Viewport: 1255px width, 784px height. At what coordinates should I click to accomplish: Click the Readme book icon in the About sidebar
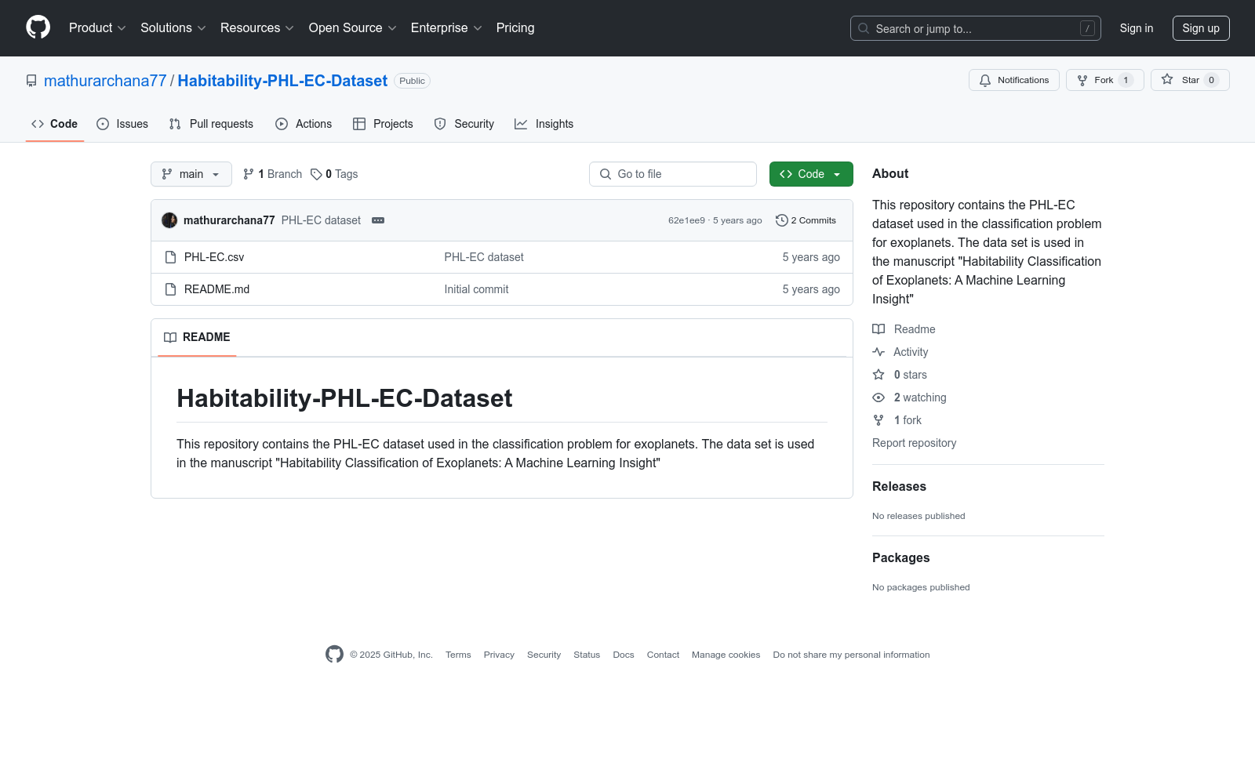[x=878, y=329]
